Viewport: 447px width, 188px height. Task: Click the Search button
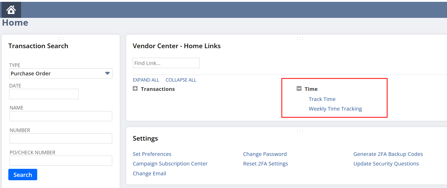[23, 175]
